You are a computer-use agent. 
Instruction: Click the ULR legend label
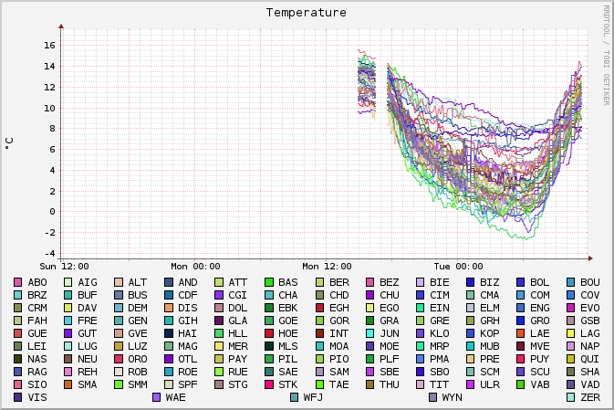pos(490,384)
